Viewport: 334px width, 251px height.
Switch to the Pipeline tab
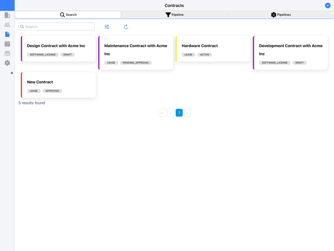pos(174,15)
